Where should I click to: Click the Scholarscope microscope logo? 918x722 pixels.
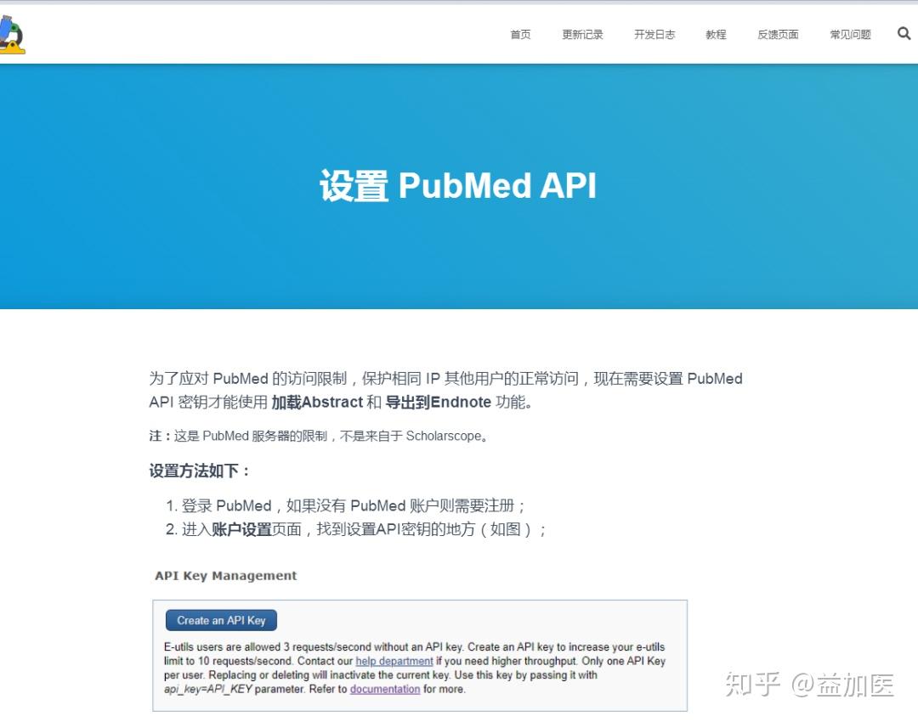[x=15, y=32]
